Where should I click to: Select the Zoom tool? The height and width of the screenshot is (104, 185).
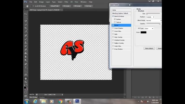pyautogui.click(x=26, y=82)
